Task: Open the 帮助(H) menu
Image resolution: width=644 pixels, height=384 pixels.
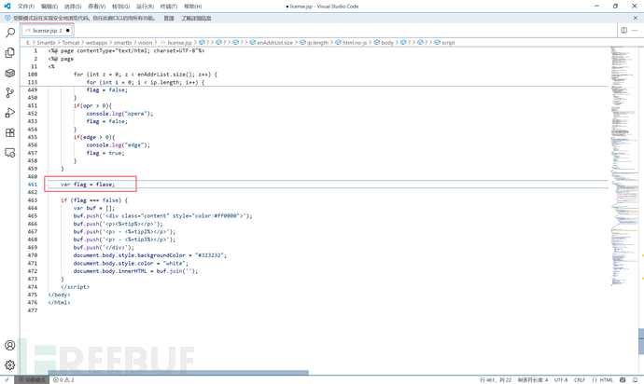Action: pyautogui.click(x=192, y=7)
